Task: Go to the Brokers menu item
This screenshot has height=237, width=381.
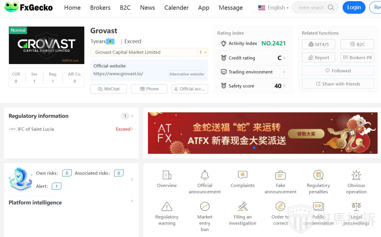Action: point(100,8)
